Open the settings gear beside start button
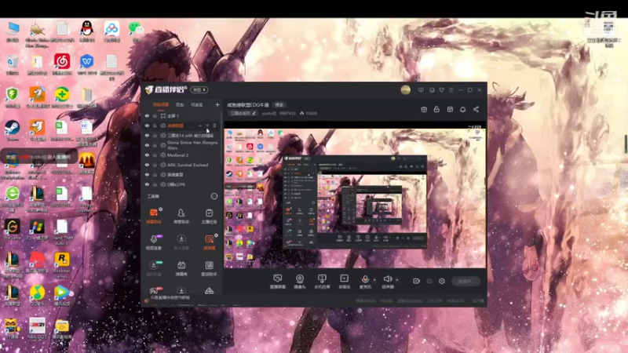Viewport: 628px width, 353px height. click(x=442, y=281)
